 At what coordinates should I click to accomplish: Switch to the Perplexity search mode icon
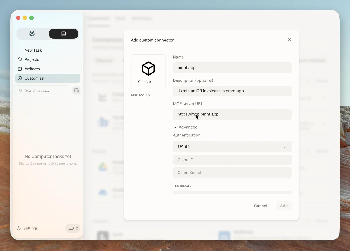(32, 34)
